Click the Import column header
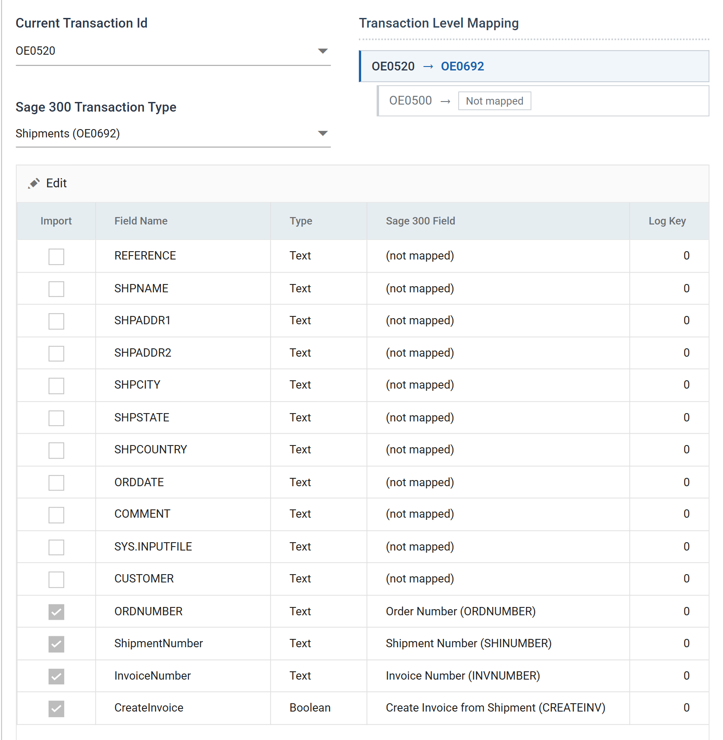Screen dimensions: 724x740 coord(56,221)
